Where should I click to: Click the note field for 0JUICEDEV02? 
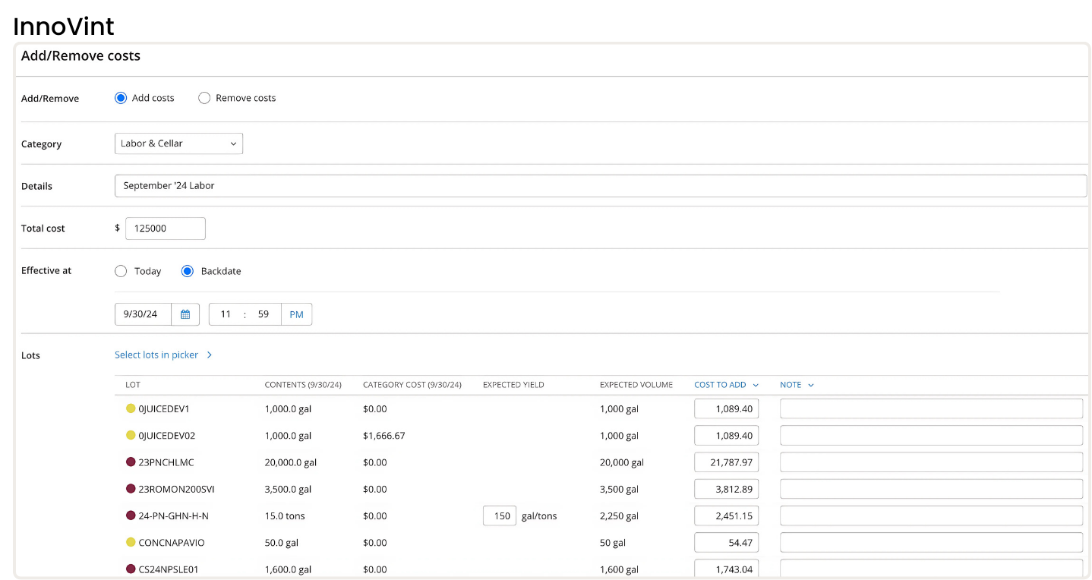click(931, 436)
